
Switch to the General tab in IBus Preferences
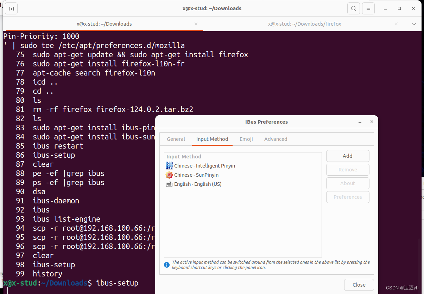(x=176, y=139)
